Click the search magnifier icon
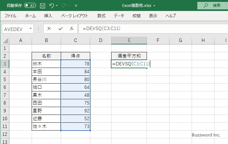This screenshot has height=144, width=228. pyautogui.click(x=205, y=6)
